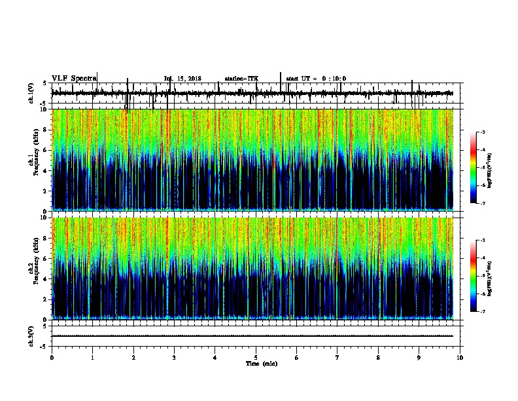The image size is (518, 401).
Task: Select the 'start UT = 0 : 10: 0' label
Action: 316,79
